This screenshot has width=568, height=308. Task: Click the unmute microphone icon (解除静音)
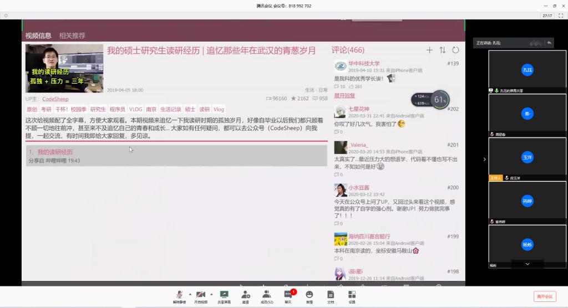pos(179,296)
